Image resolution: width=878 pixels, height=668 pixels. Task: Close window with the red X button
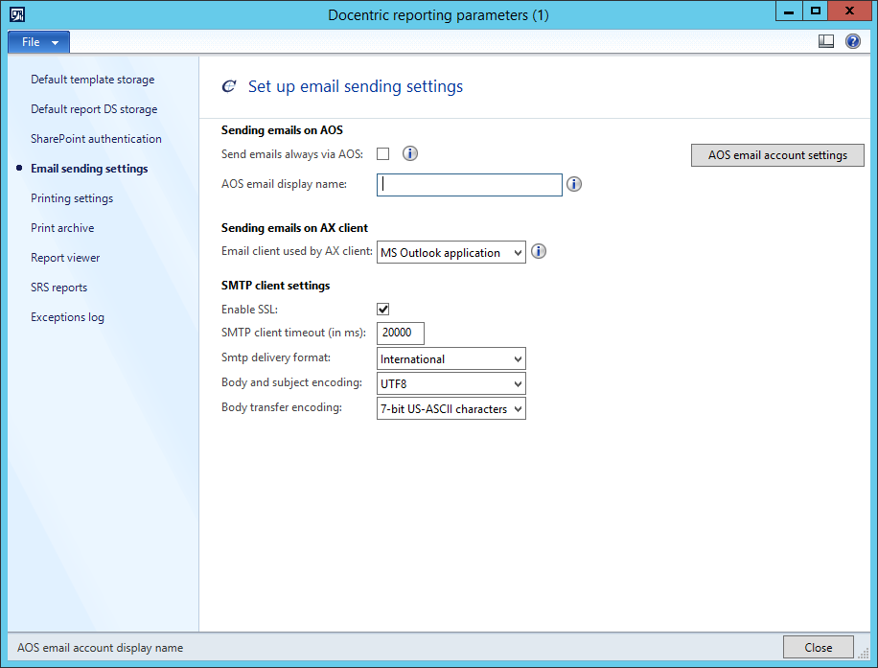(849, 12)
